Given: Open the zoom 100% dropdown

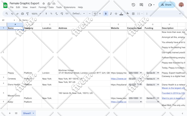Looking at the screenshot, I should tap(36, 14).
